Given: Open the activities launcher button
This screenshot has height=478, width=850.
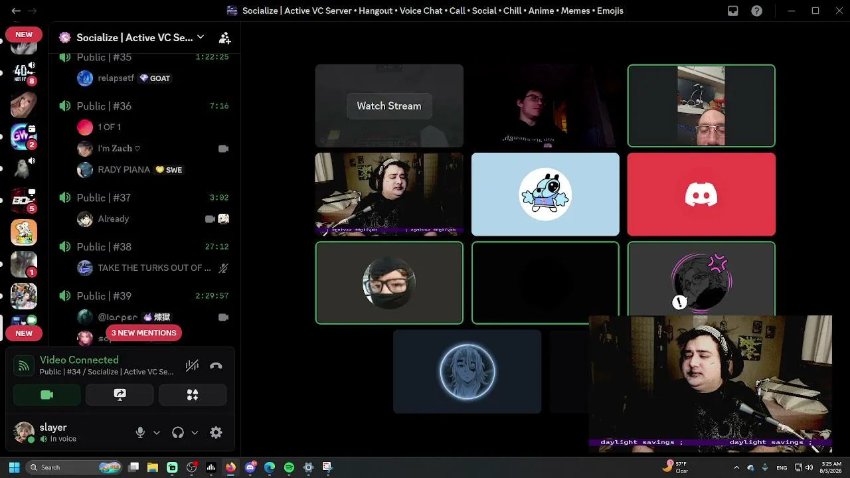Looking at the screenshot, I should 193,395.
